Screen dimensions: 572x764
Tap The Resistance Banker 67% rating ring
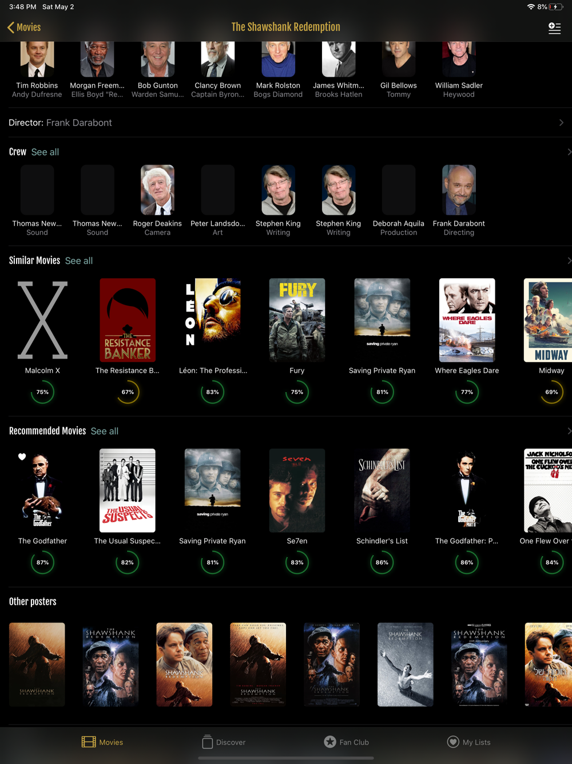point(128,392)
